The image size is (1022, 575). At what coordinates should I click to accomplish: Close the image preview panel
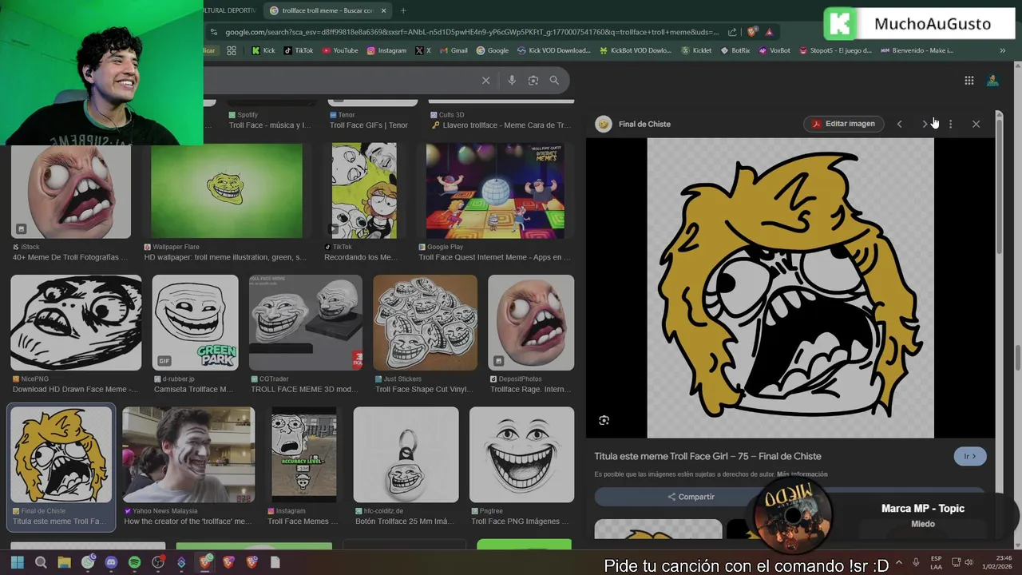click(976, 124)
